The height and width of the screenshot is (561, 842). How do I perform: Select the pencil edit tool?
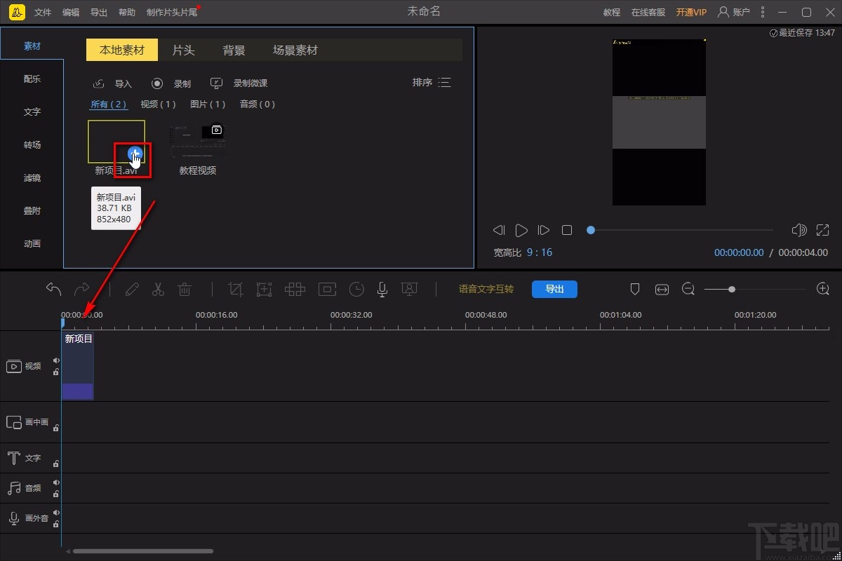(x=132, y=289)
